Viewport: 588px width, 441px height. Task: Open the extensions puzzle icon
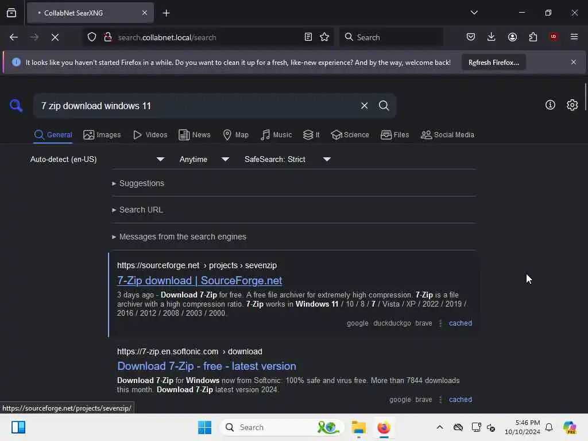533,37
